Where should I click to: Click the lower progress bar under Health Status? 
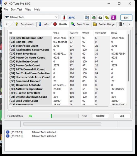[x=62, y=124]
